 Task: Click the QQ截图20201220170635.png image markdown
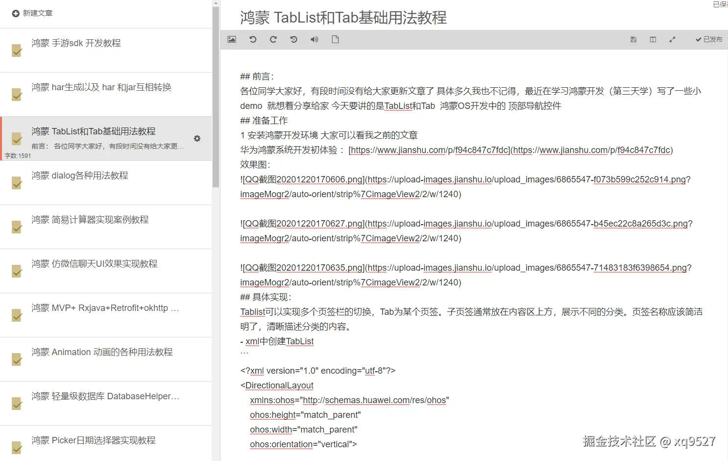[x=466, y=275]
